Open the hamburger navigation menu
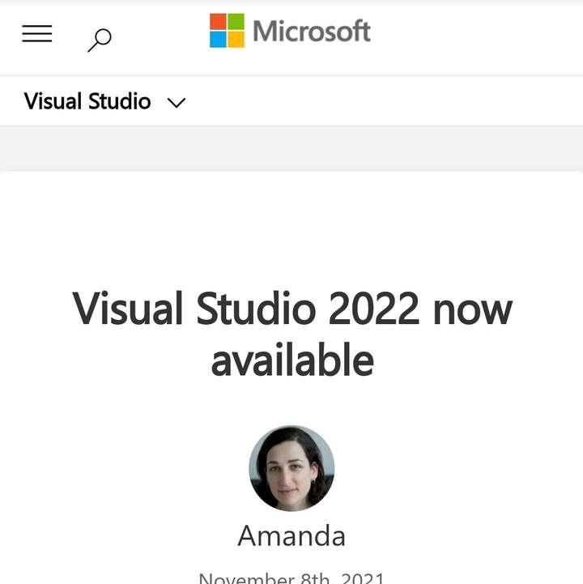This screenshot has width=583, height=584. [x=37, y=33]
